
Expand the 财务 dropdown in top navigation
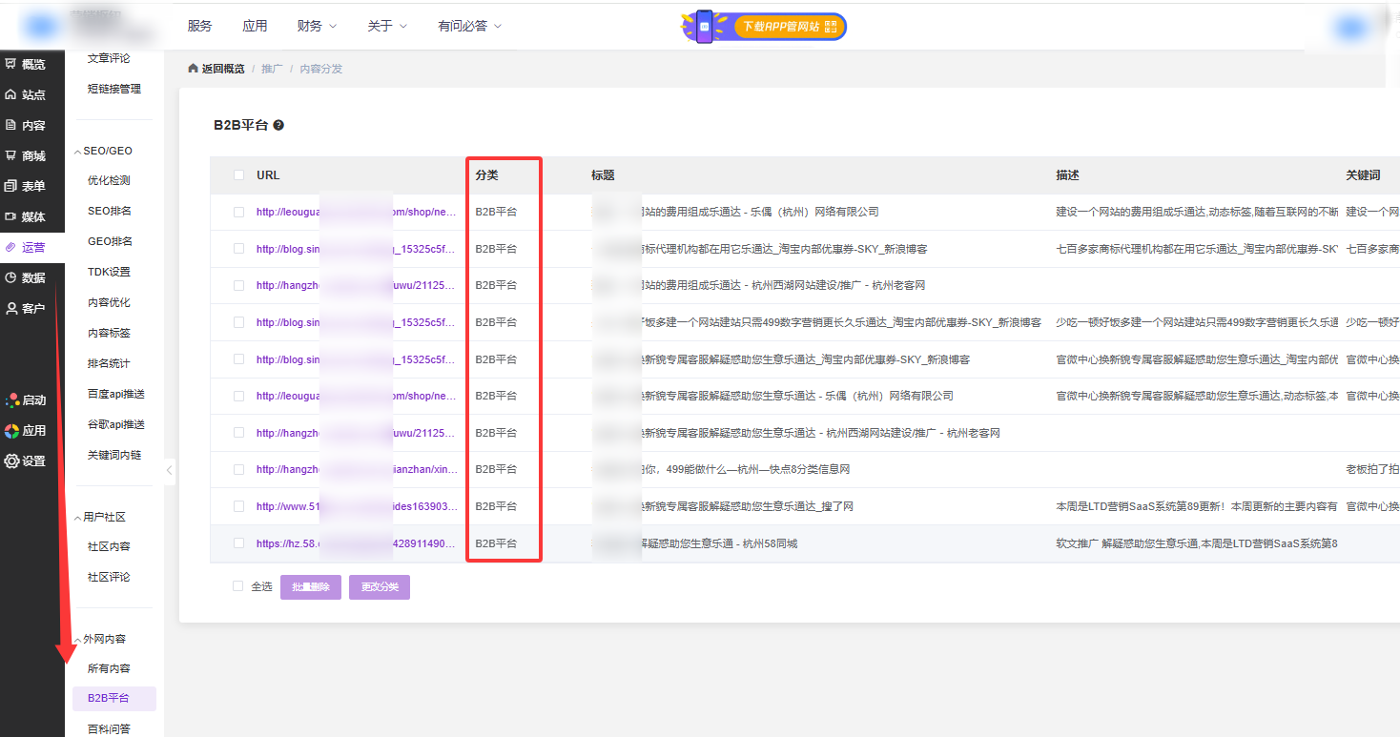click(x=315, y=26)
